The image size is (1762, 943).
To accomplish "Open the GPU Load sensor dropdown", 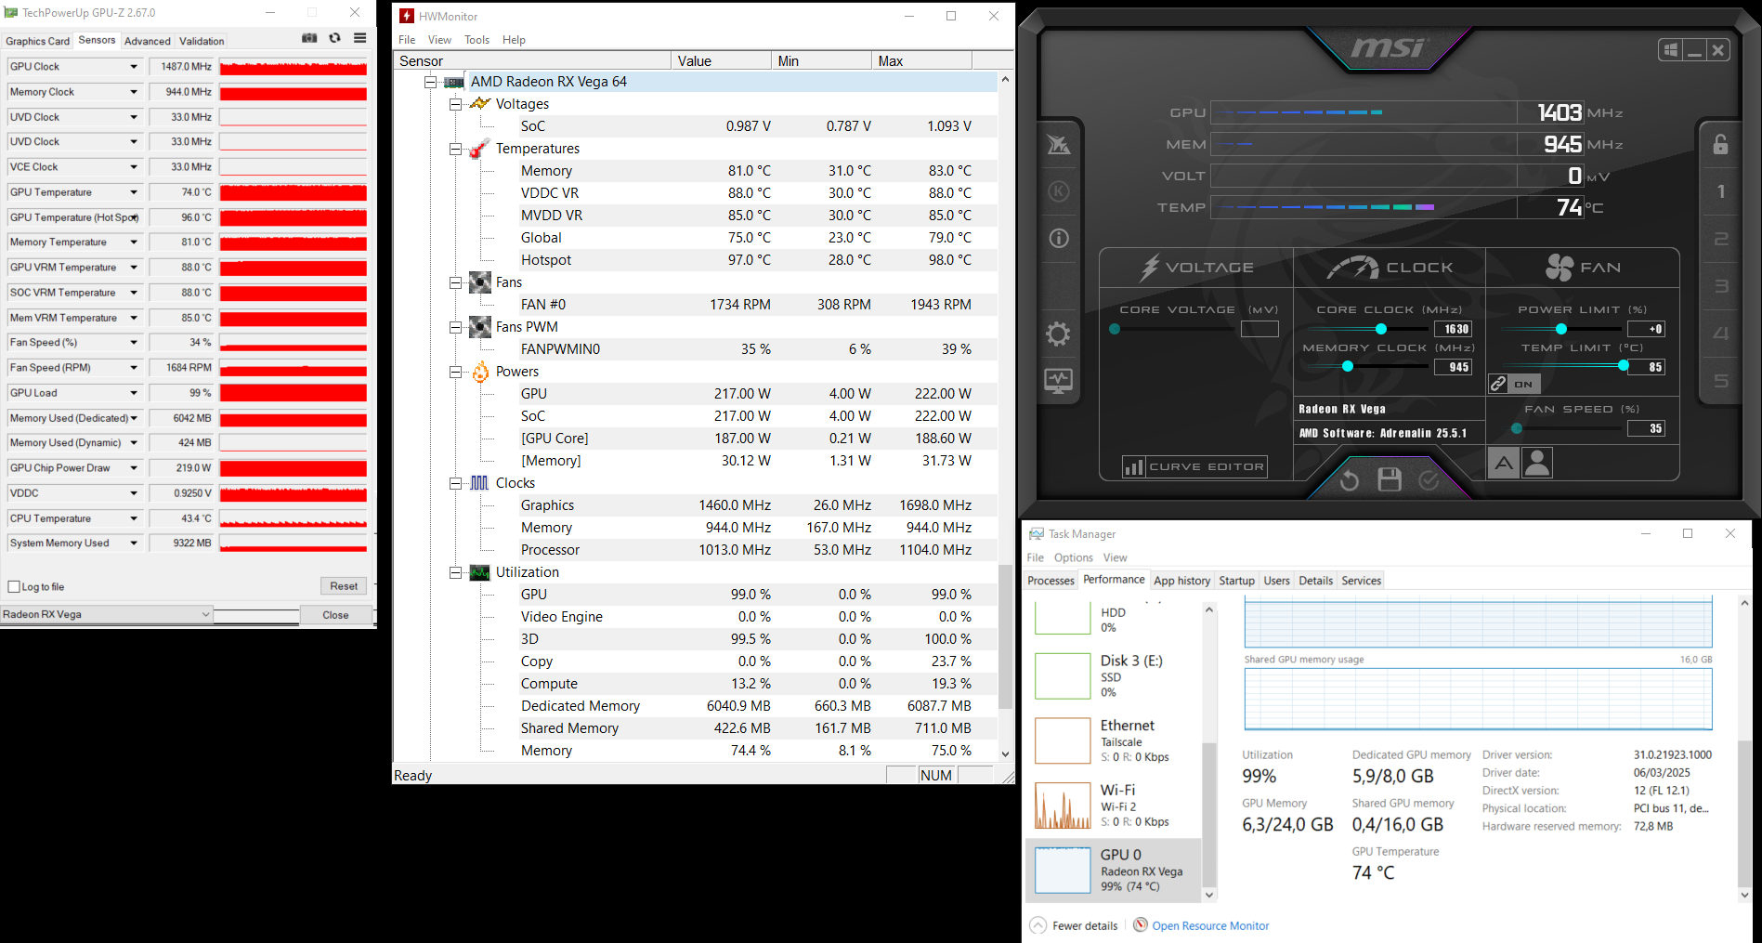I will point(134,393).
